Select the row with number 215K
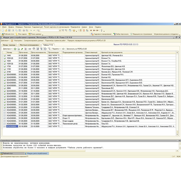The width and height of the screenshot is (181, 181). [x=89, y=72]
